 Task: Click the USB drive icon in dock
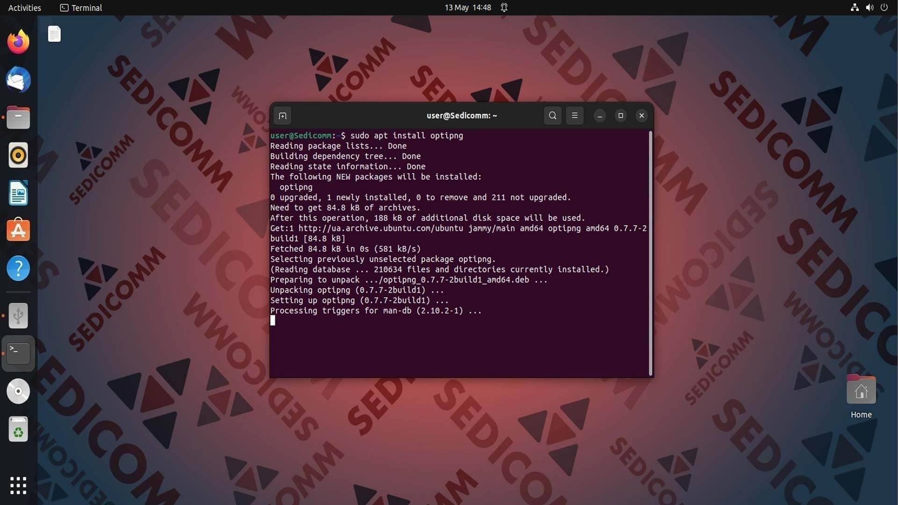pyautogui.click(x=18, y=316)
